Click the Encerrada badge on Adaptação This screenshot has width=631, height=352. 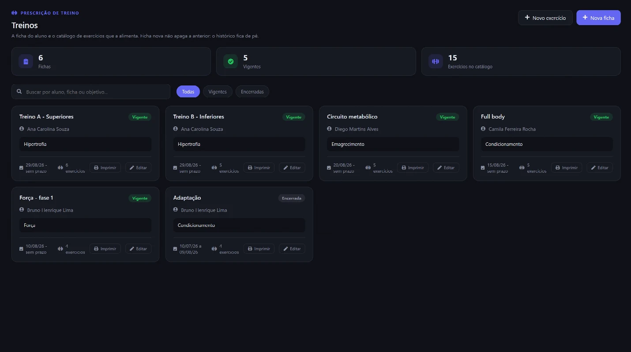click(292, 198)
